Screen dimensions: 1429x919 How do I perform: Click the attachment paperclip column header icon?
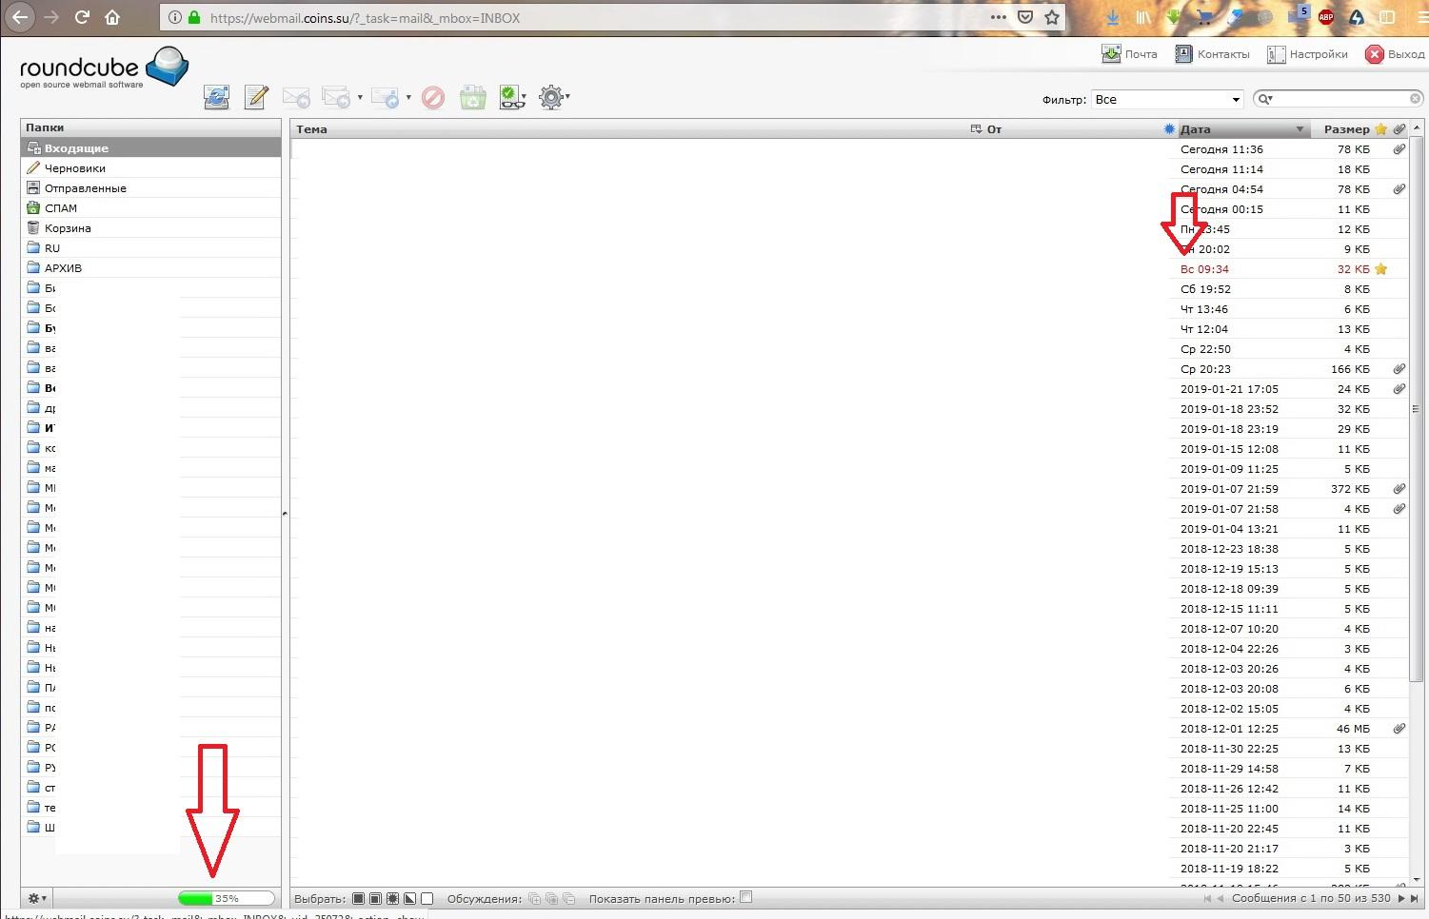point(1399,129)
